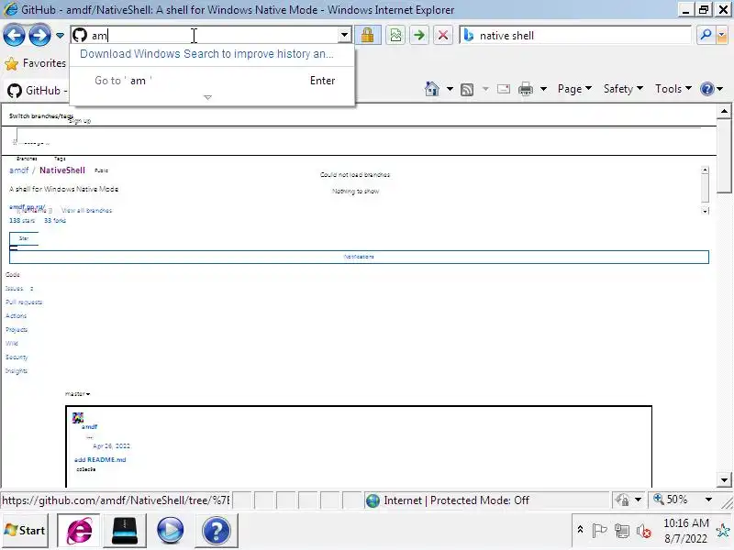The height and width of the screenshot is (550, 734).
Task: Open the Pull requests tab
Action: [24, 302]
